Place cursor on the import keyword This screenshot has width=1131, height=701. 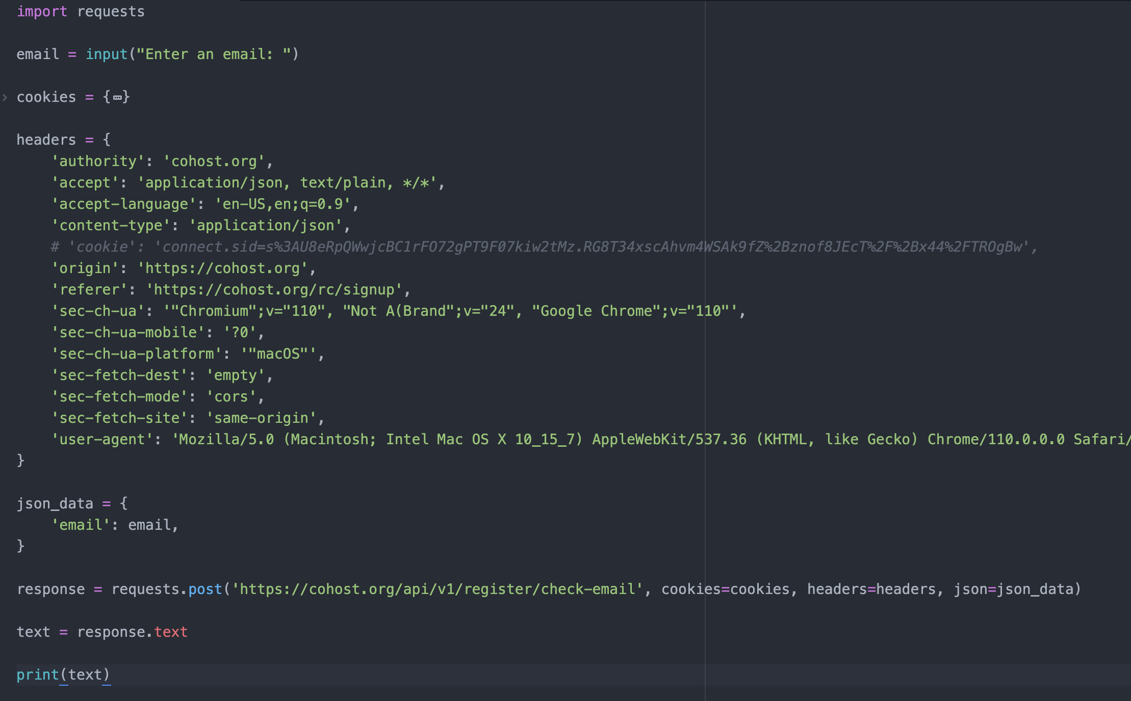tap(42, 11)
